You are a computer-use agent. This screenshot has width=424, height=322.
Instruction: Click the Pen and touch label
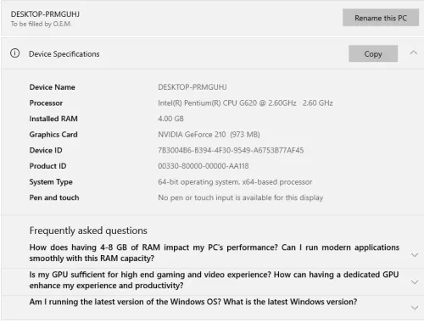[x=54, y=197]
